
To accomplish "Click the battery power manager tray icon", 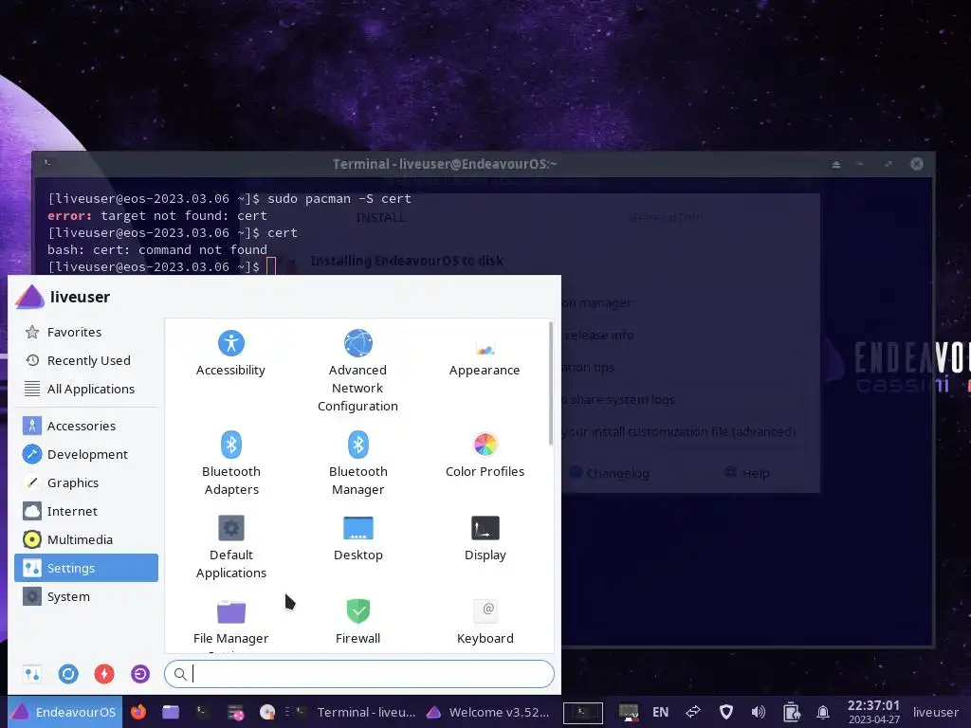I will 791,712.
